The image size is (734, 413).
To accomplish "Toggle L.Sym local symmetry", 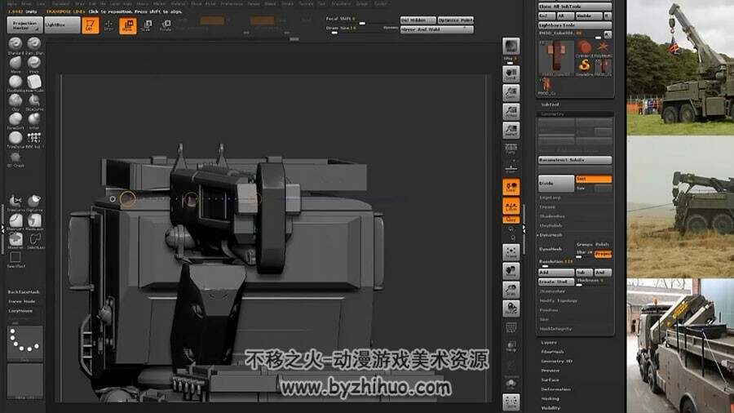I will coord(511,206).
